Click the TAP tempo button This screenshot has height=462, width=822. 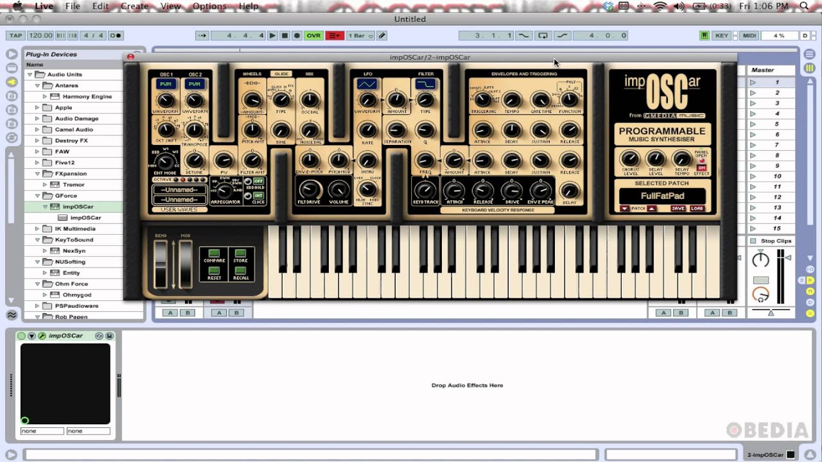click(x=15, y=36)
